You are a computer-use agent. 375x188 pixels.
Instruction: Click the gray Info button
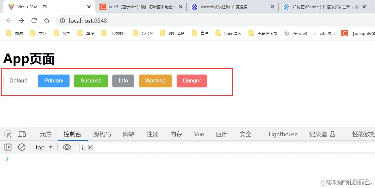(x=123, y=81)
